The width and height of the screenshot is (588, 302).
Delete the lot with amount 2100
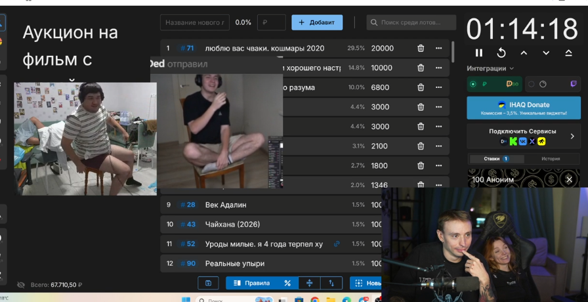(421, 146)
